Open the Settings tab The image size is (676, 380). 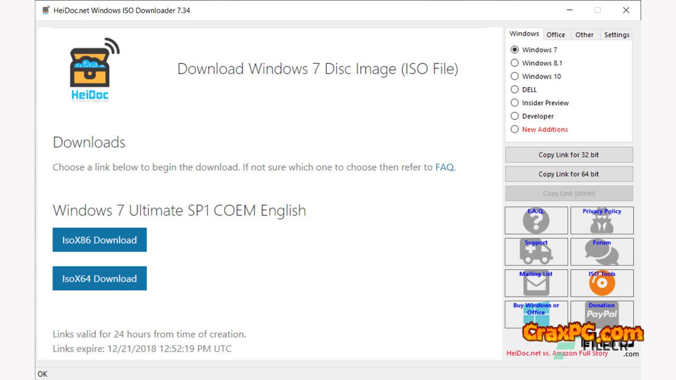pos(616,35)
